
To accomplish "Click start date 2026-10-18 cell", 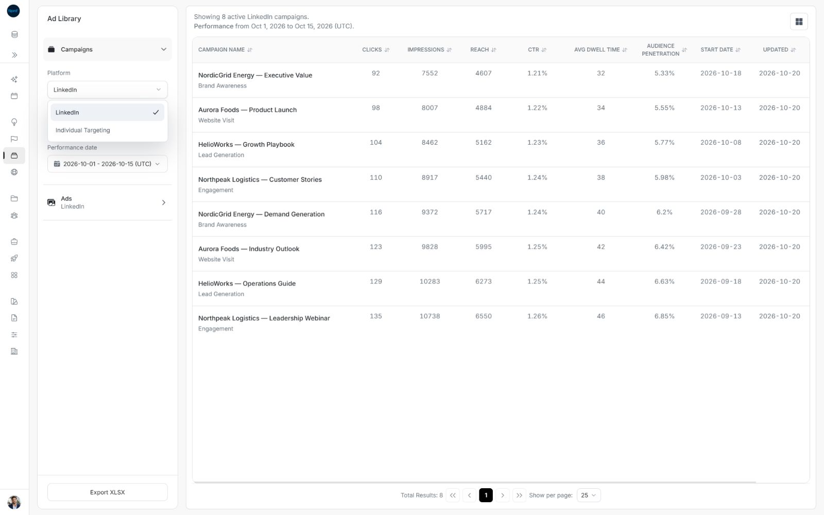I will (x=720, y=73).
